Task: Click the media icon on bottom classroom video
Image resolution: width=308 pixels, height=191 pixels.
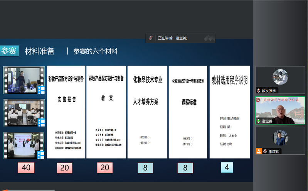Action: (41, 155)
